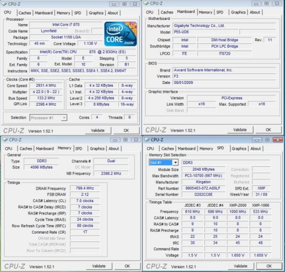This screenshot has height=272, width=285.
Task: Click CPU-Z title icon of top-left window
Action: pos(4,4)
